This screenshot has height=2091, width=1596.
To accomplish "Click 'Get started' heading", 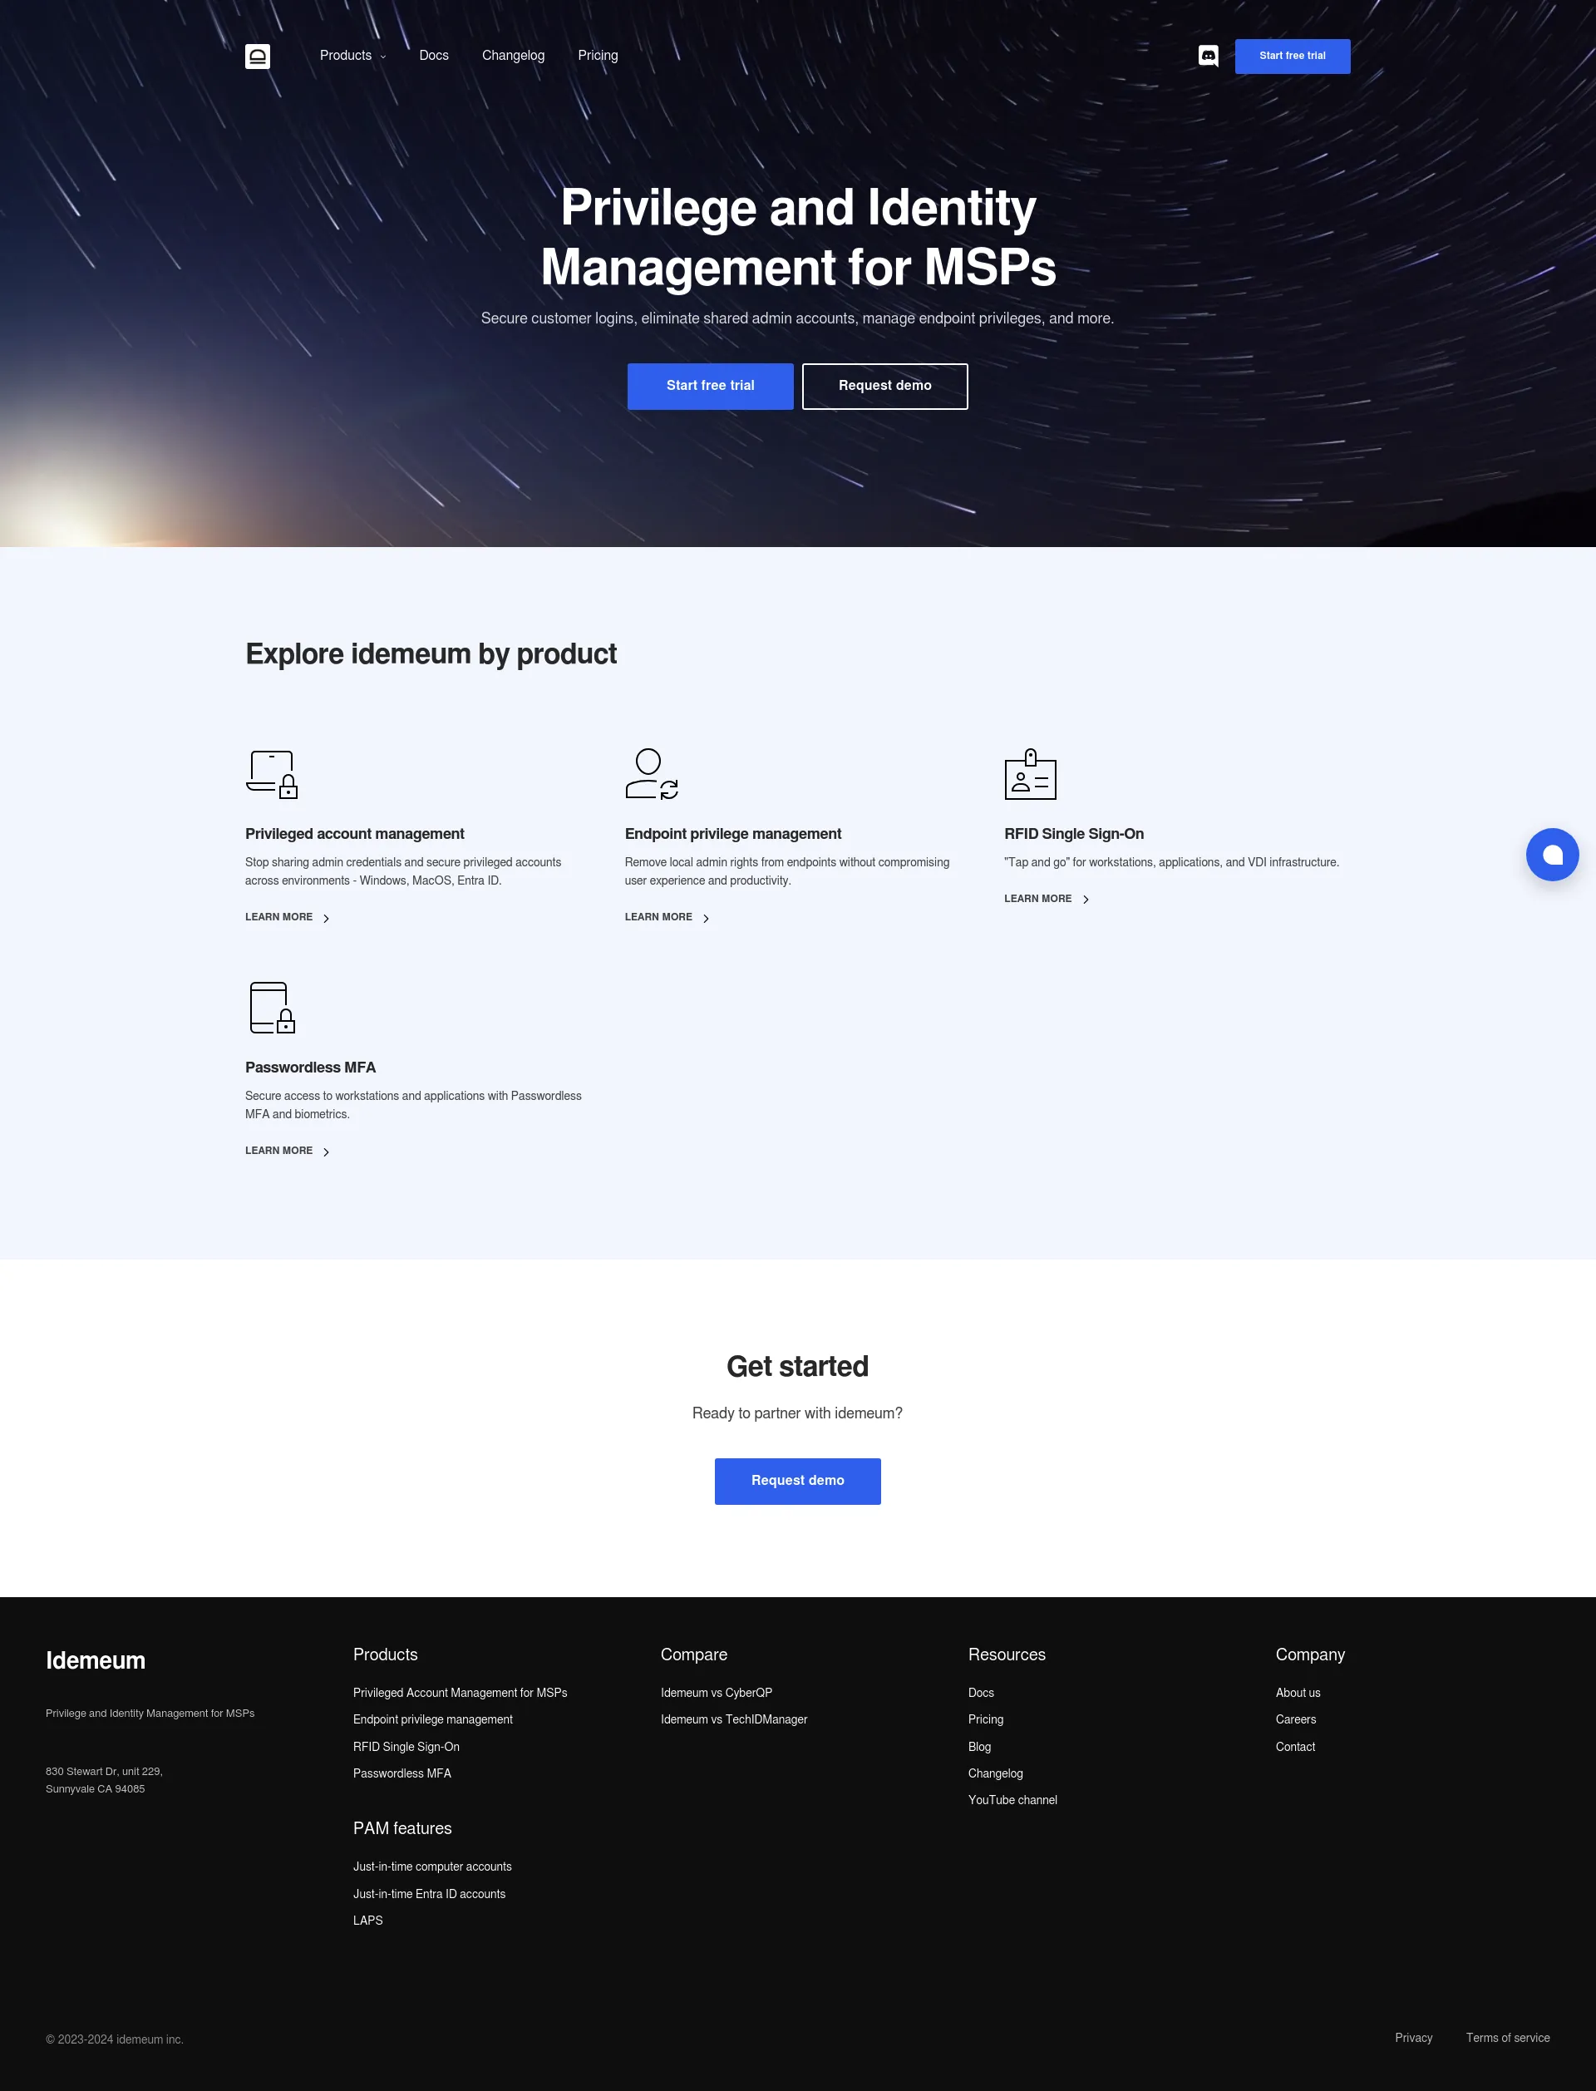I will [797, 1366].
